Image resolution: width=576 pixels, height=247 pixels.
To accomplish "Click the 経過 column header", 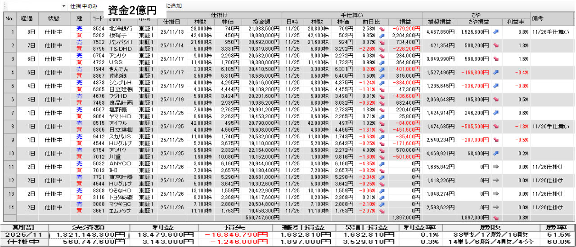I will click(x=27, y=18).
